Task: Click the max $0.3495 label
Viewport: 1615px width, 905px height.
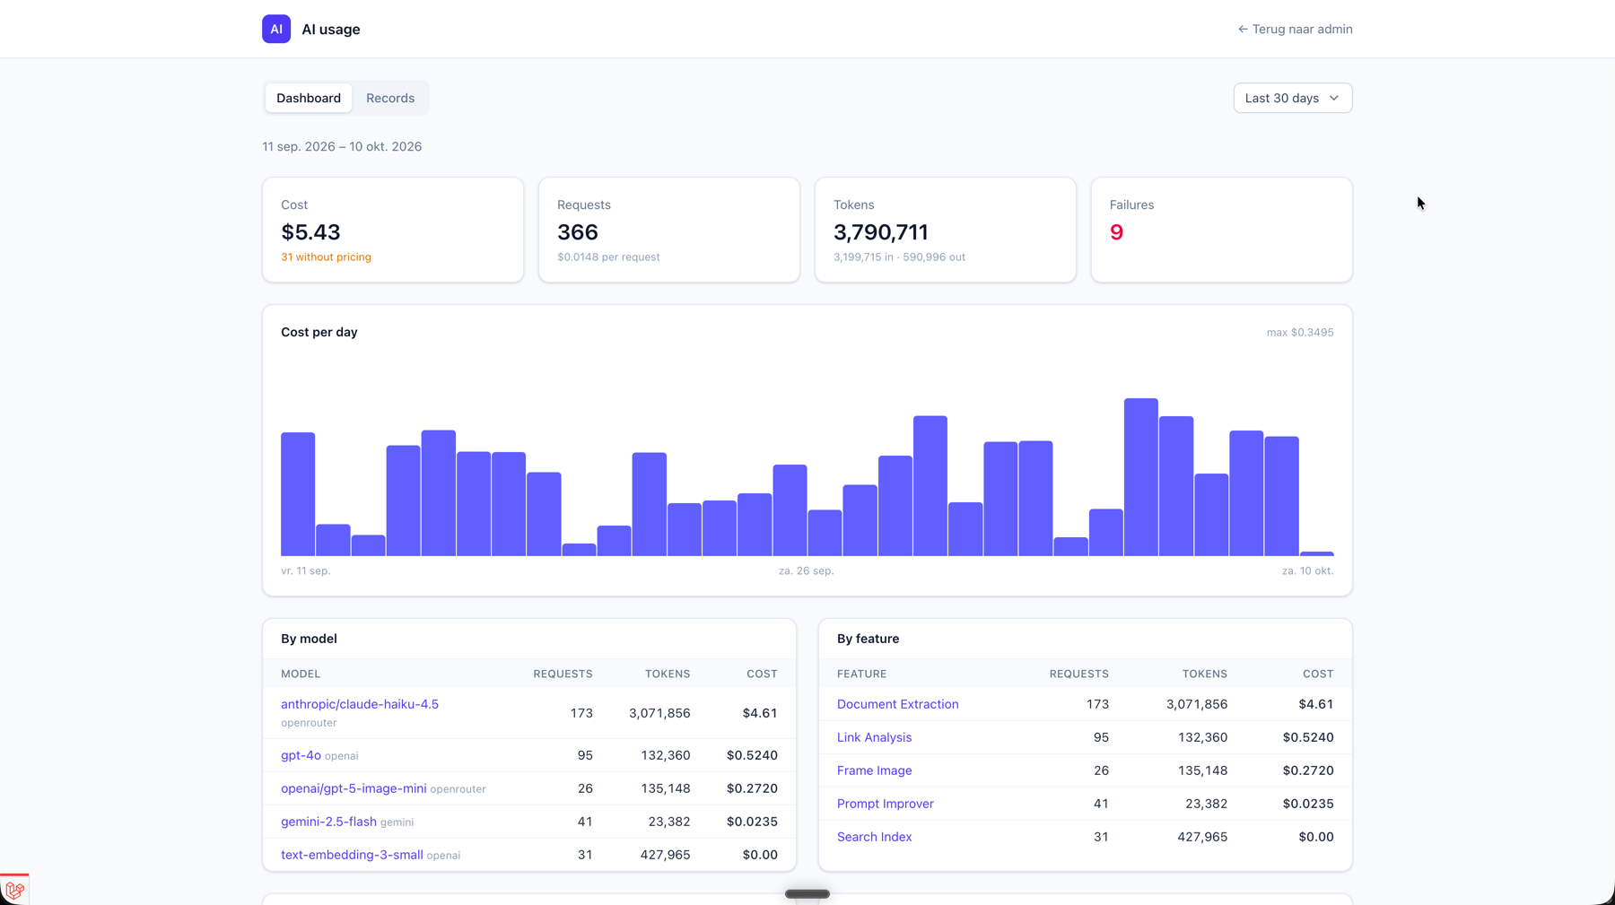Action: 1300,332
